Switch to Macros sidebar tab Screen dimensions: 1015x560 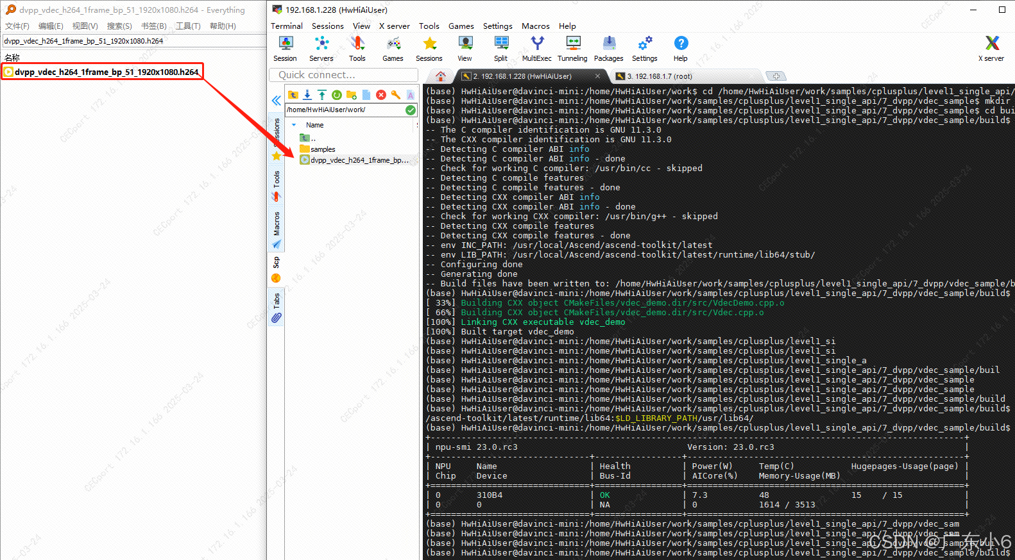(x=277, y=229)
